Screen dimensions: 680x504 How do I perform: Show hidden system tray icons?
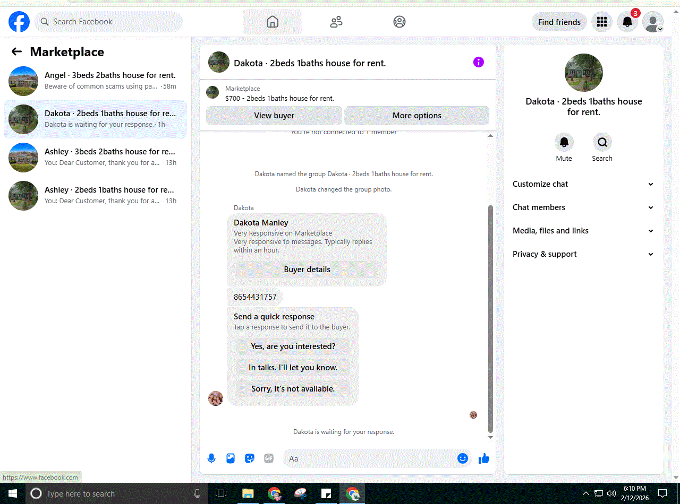[586, 493]
